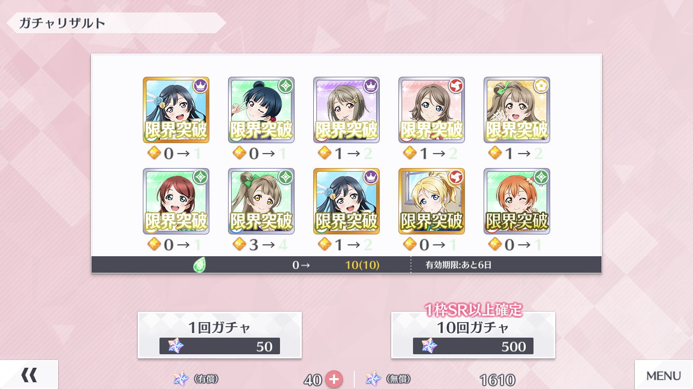The height and width of the screenshot is (389, 693).
Task: Open the blonde ponytail girl gold card
Action: tap(432, 201)
